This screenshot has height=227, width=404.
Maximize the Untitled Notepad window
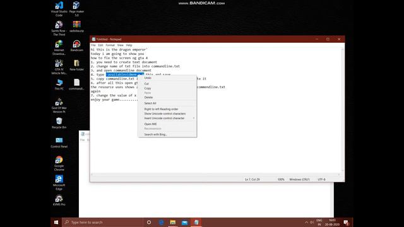tap(328, 39)
